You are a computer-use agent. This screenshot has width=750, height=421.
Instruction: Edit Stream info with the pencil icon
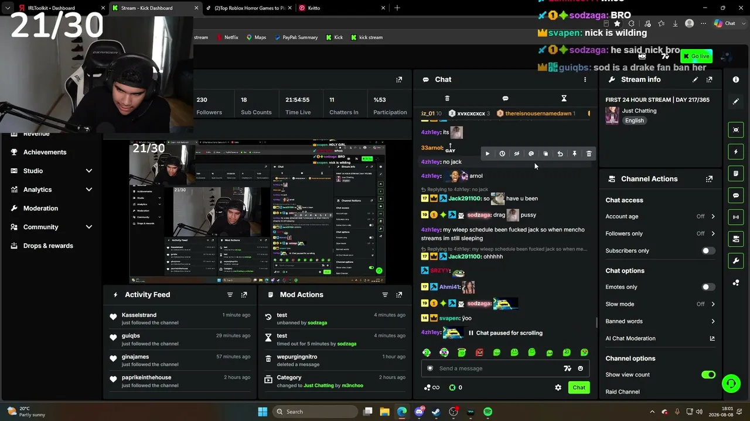695,80
